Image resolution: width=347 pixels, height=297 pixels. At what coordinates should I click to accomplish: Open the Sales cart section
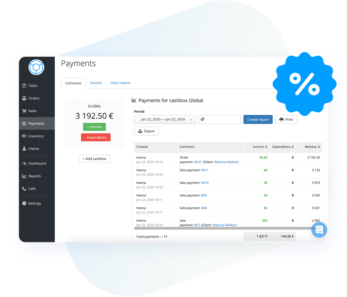tap(32, 111)
